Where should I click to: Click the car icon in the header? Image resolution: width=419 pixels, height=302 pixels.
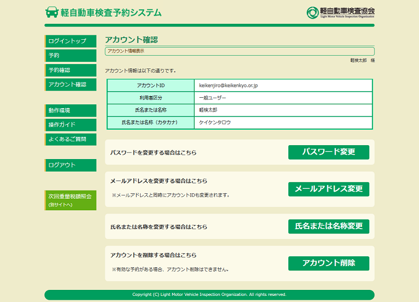(52, 12)
